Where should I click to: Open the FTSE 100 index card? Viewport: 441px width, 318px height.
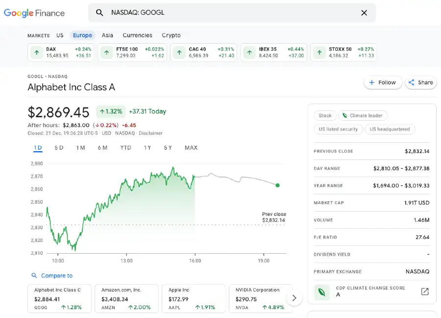coord(132,53)
